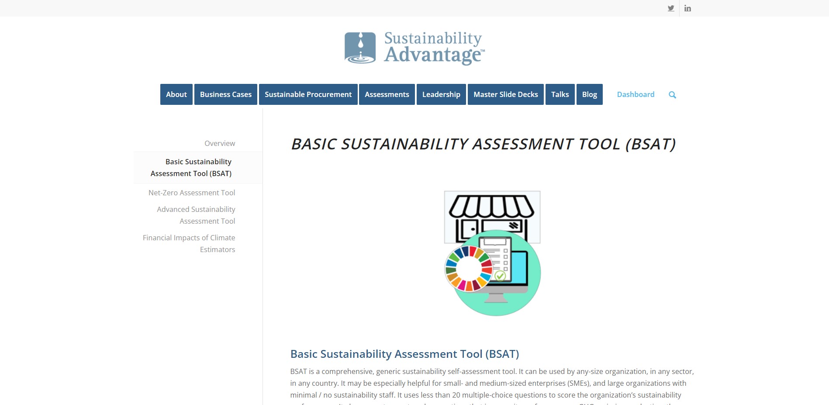Click the Sustainability Advantage wordmark text
This screenshot has width=829, height=405.
coord(434,48)
